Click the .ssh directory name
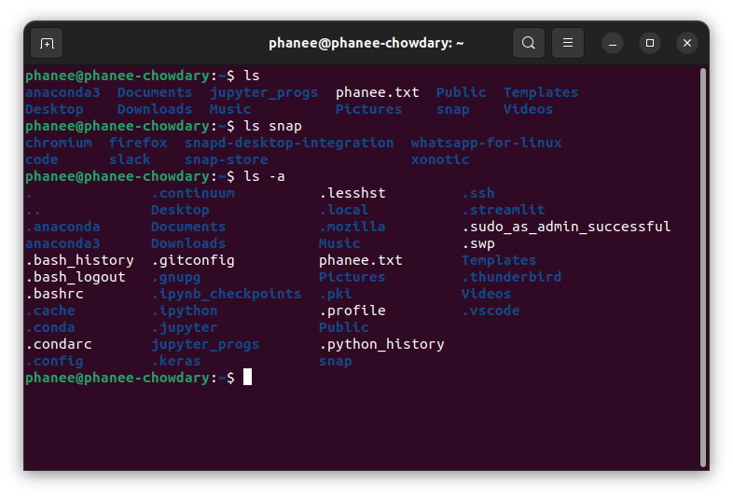733x497 pixels. tap(477, 193)
